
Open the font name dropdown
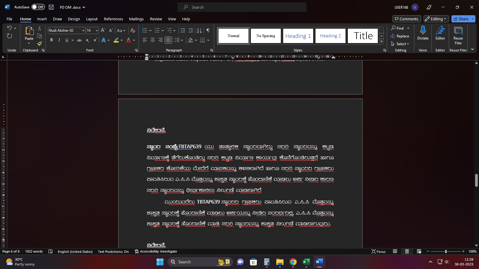click(x=83, y=30)
